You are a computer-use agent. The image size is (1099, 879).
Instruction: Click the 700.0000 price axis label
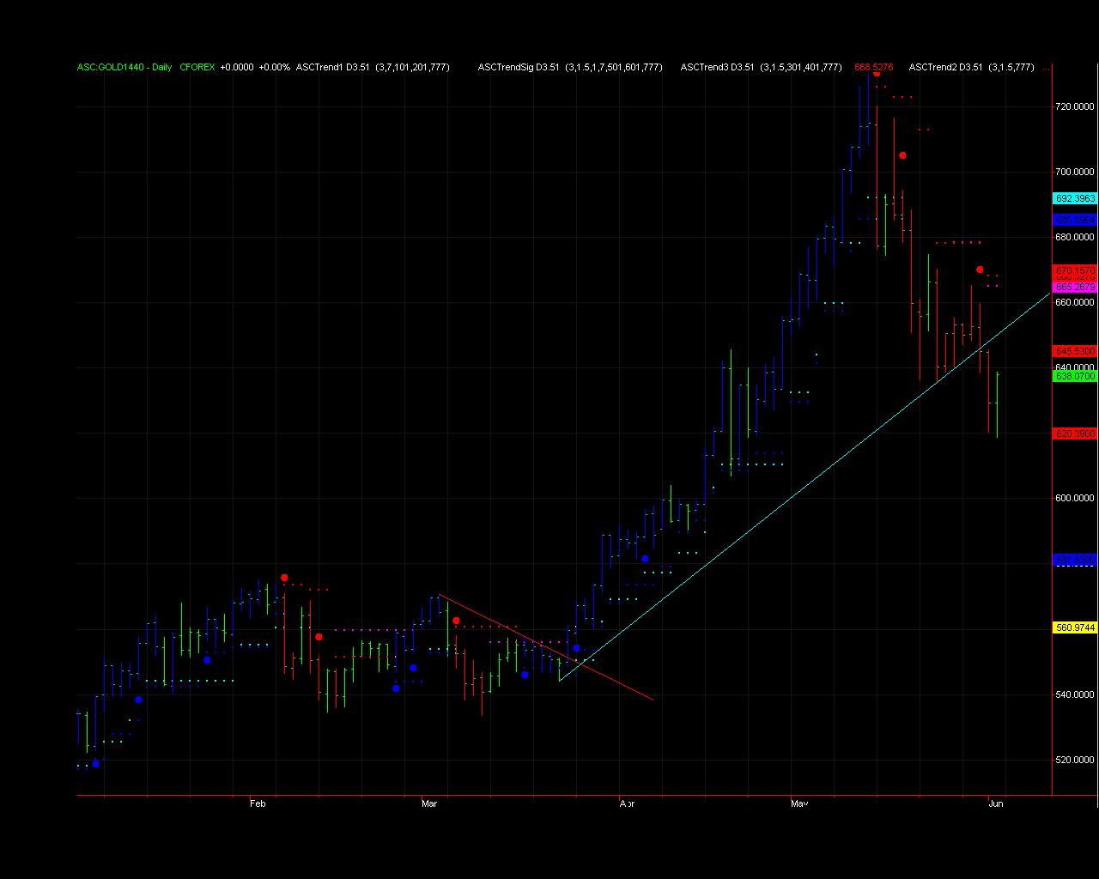[x=1074, y=172]
